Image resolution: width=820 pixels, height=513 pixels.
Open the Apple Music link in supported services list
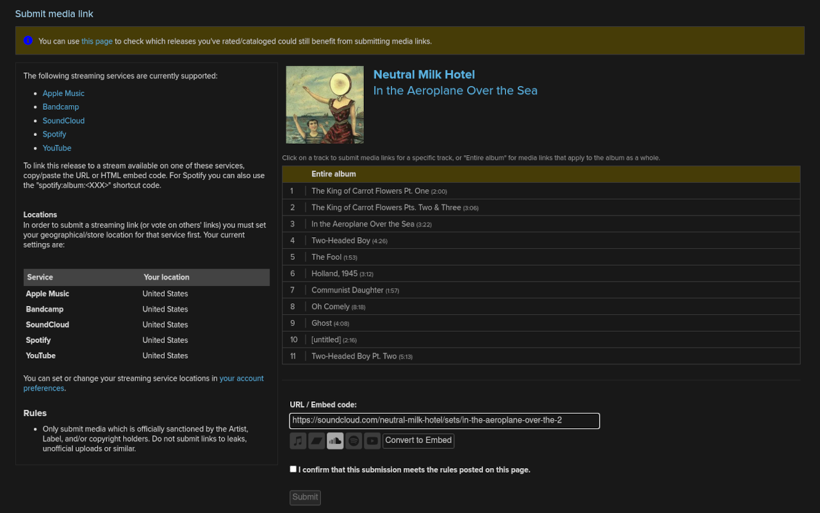click(63, 94)
